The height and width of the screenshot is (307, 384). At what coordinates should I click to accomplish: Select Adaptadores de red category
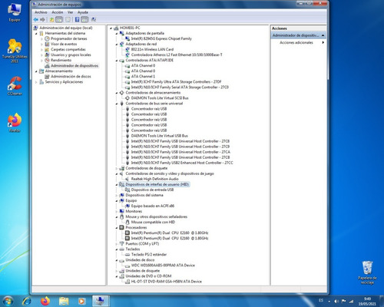141,44
